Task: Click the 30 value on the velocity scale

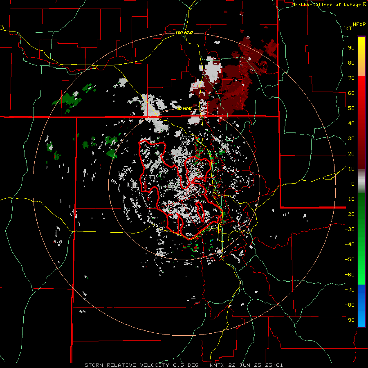Action: [351, 139]
